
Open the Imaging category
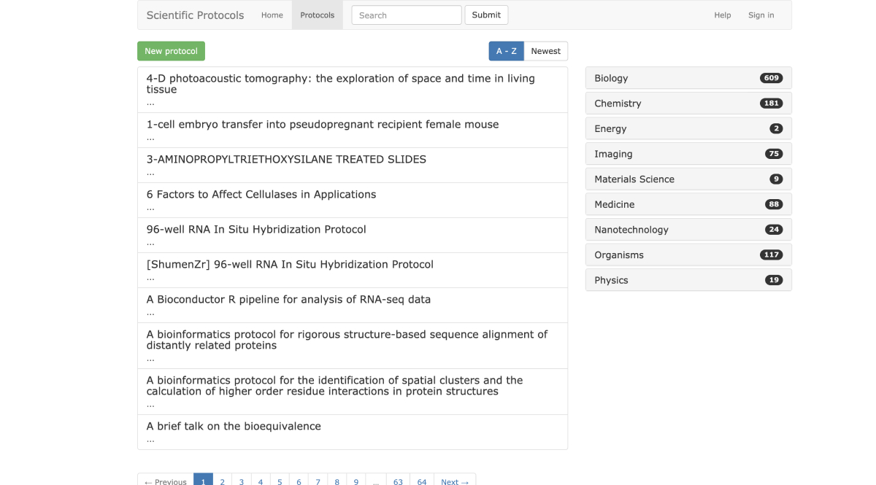point(688,154)
